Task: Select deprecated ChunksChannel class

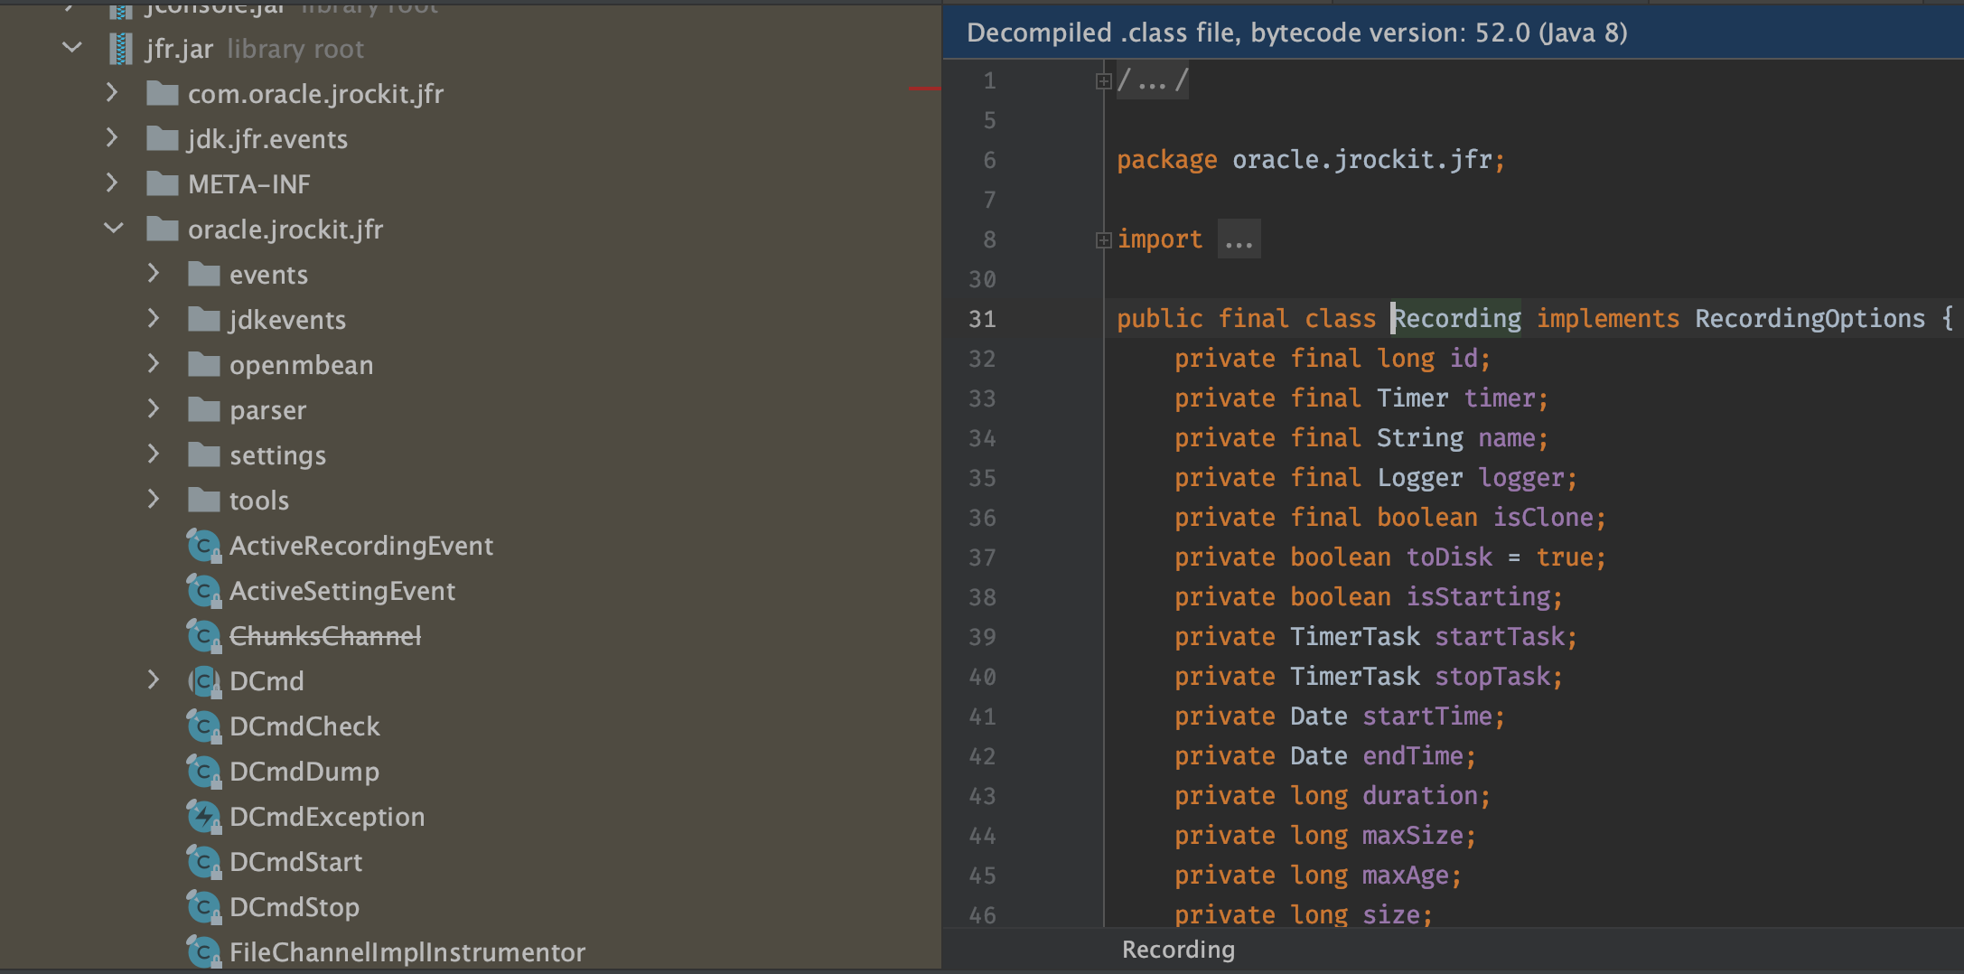Action: [x=325, y=636]
